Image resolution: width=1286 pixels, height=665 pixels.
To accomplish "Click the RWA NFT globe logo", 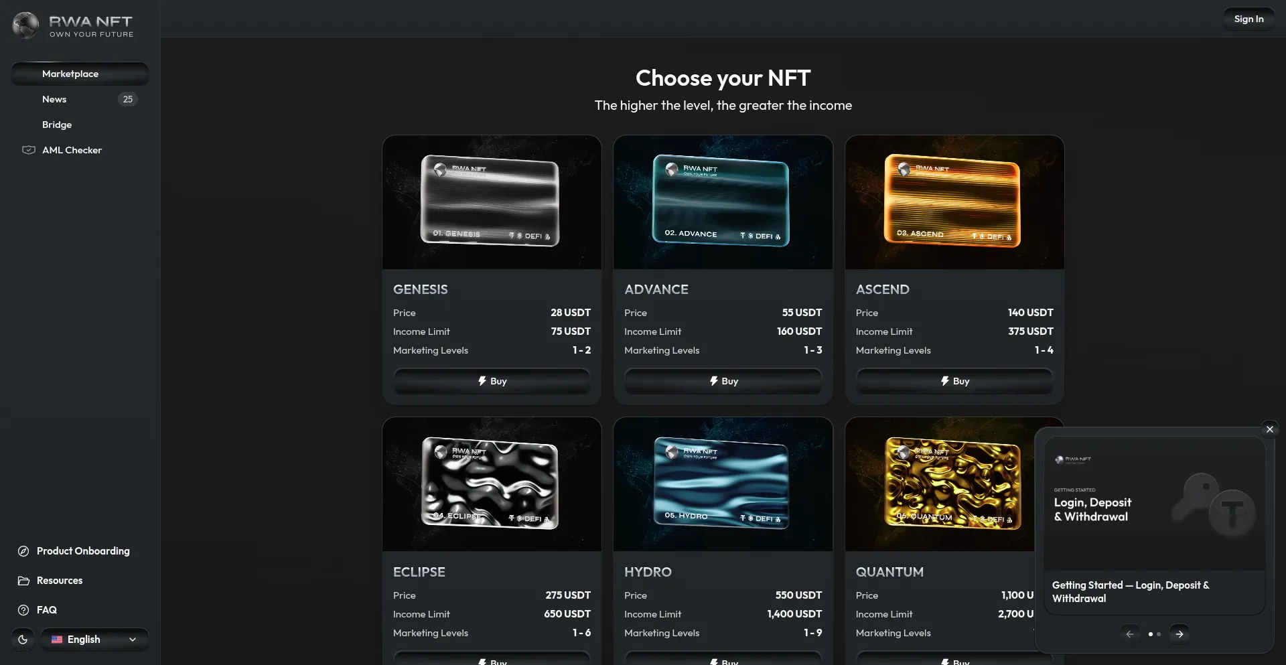I will [25, 25].
